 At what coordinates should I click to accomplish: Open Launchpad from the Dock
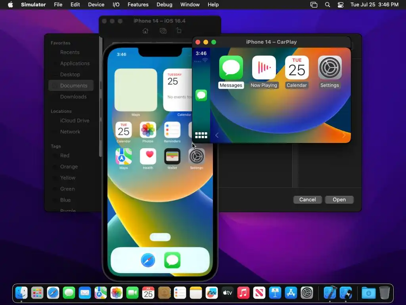click(x=37, y=293)
